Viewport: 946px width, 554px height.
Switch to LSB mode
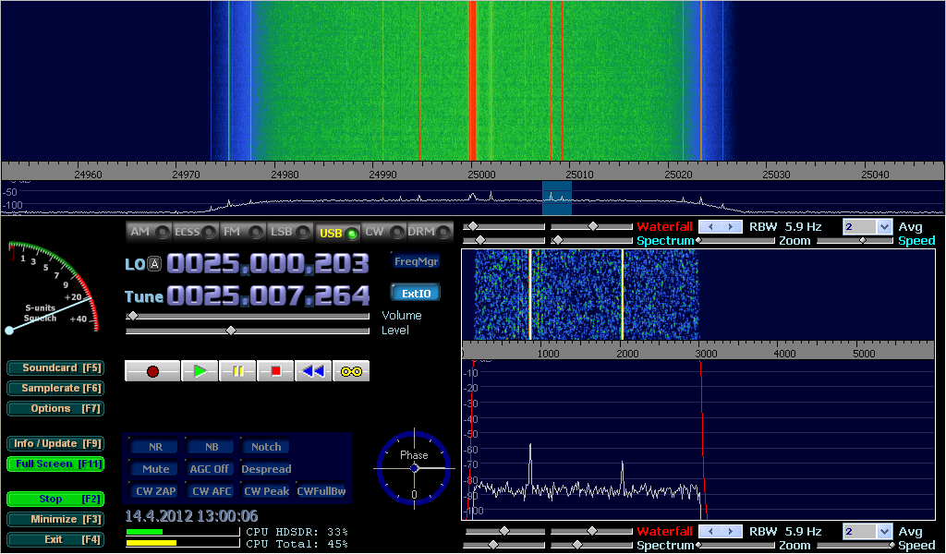[x=290, y=233]
